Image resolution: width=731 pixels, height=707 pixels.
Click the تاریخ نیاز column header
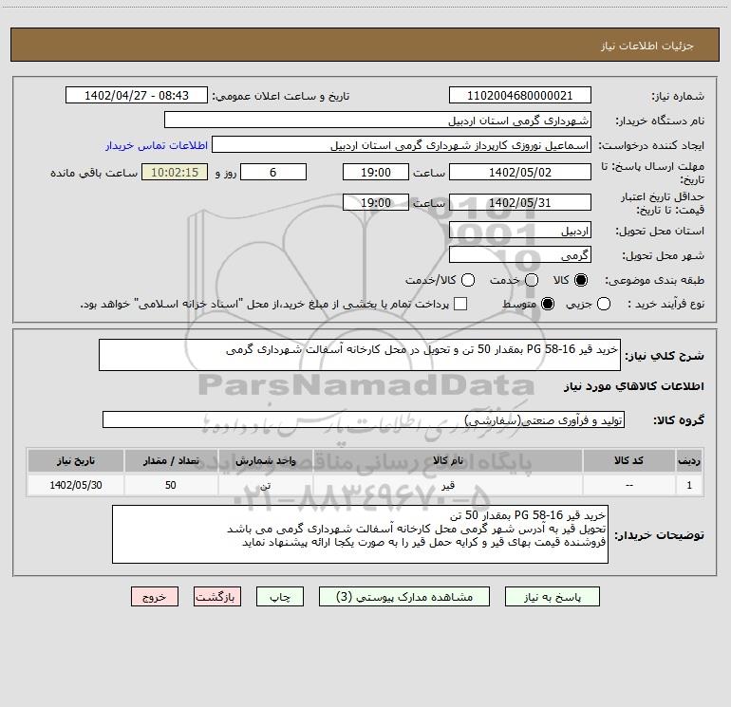[76, 460]
